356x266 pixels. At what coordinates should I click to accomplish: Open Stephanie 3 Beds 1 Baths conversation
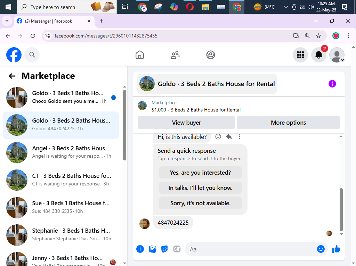(x=61, y=235)
